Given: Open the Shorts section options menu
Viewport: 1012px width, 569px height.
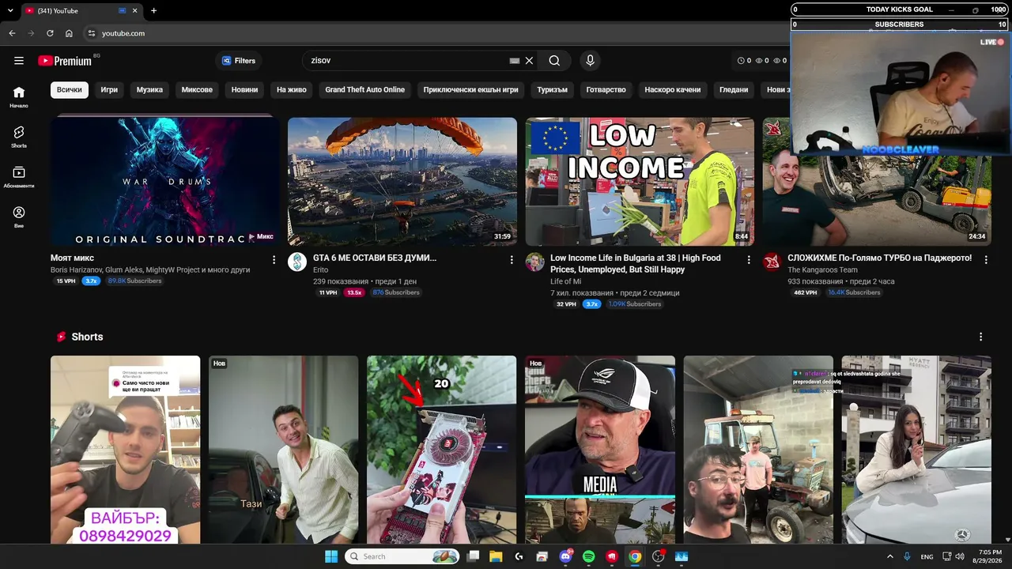Looking at the screenshot, I should coord(981,337).
